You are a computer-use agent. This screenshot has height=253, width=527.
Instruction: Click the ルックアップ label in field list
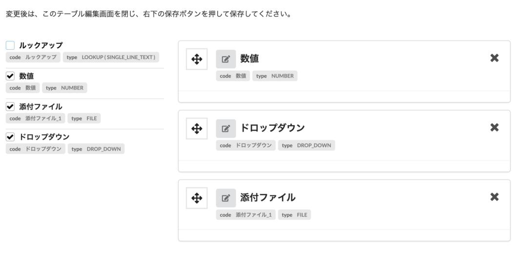click(41, 45)
